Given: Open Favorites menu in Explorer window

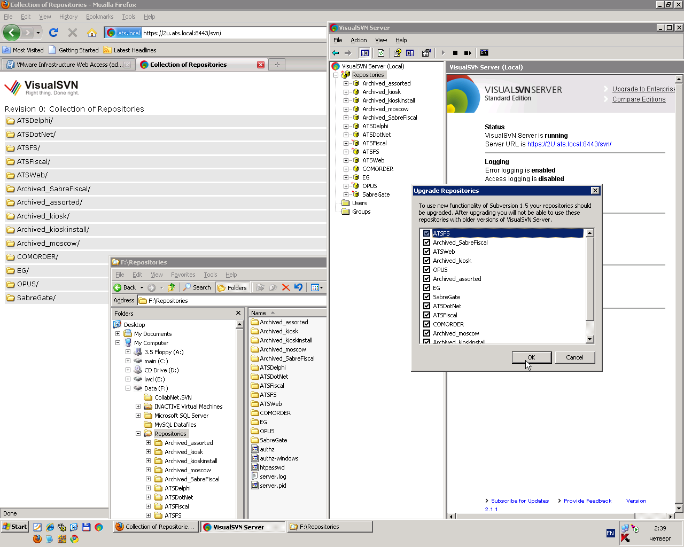Looking at the screenshot, I should [183, 275].
